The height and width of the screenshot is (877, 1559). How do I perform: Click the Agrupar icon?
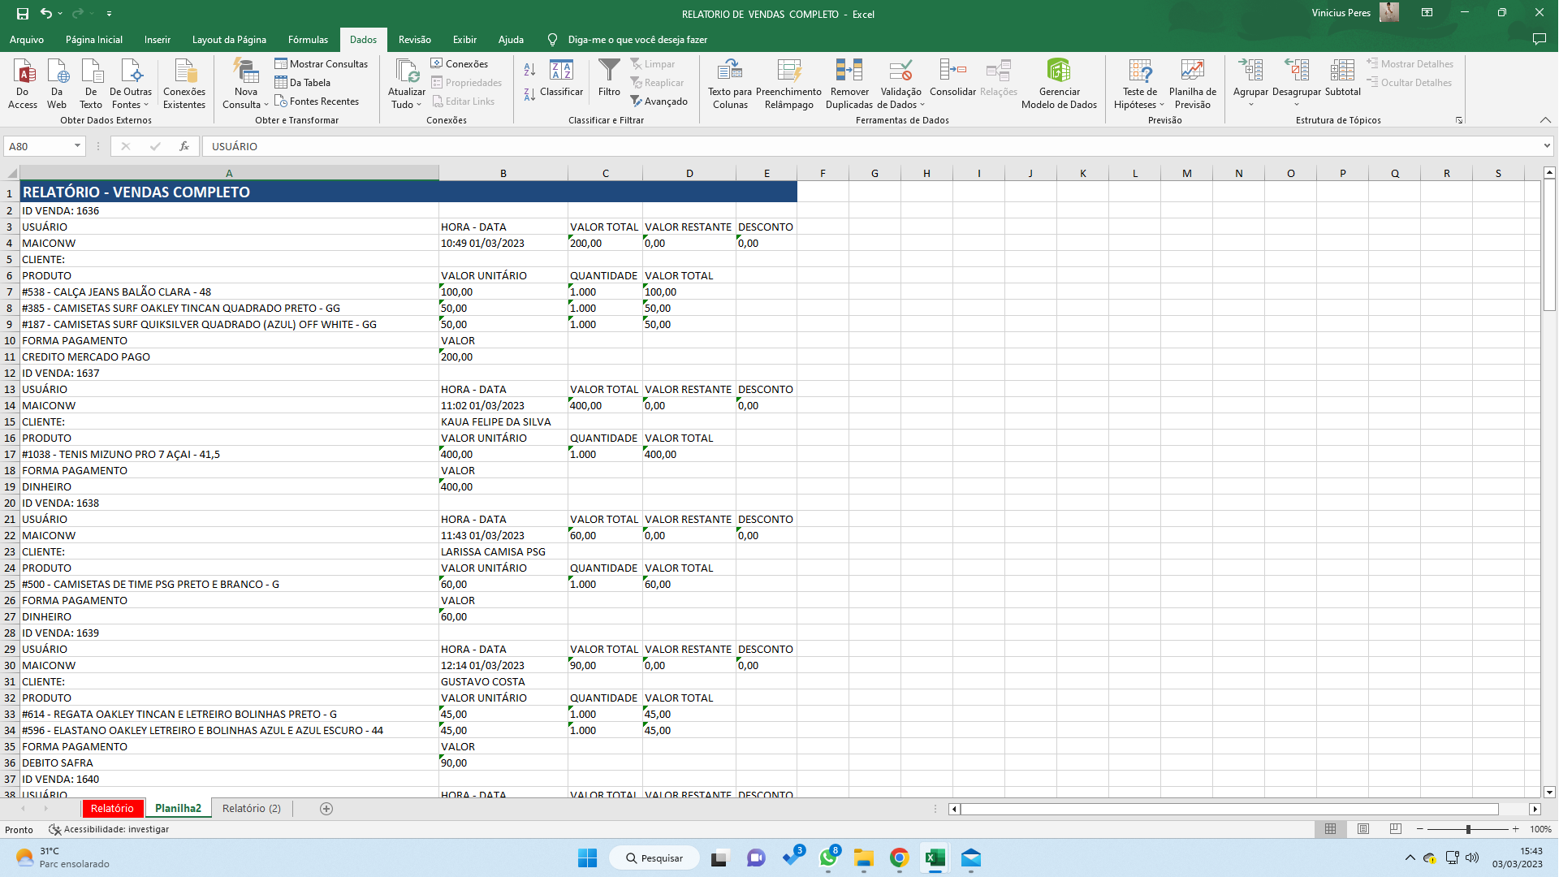tap(1250, 71)
